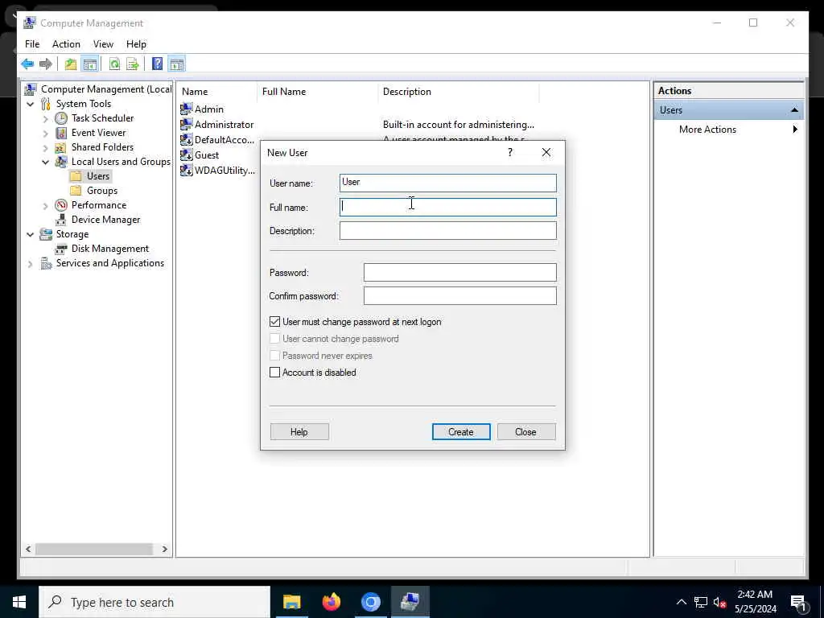Screen dimensions: 824x618
Task: Click the Shared Folders icon in the tree
Action: [61, 148]
